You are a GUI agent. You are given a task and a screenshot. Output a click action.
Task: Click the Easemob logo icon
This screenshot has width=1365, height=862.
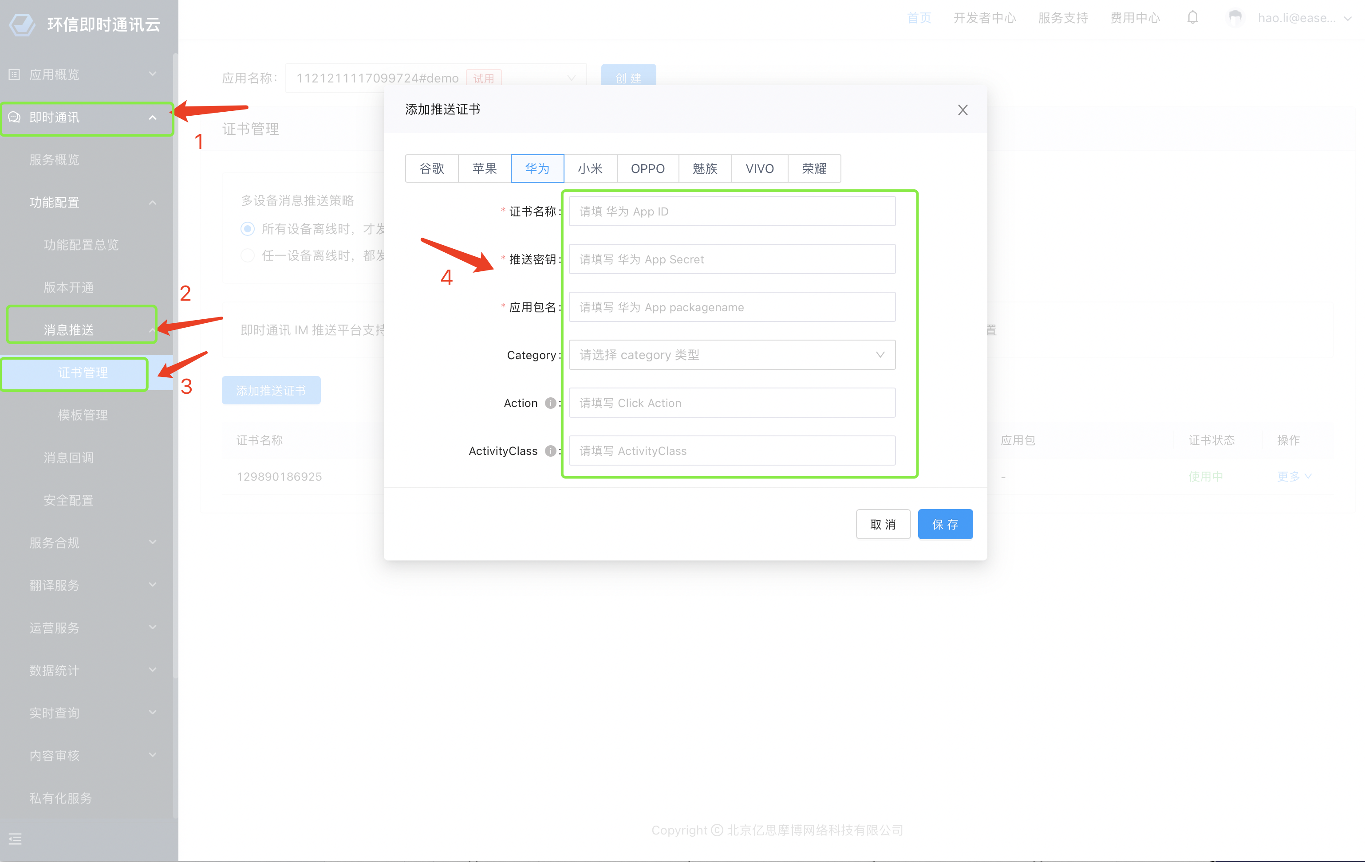pyautogui.click(x=22, y=24)
